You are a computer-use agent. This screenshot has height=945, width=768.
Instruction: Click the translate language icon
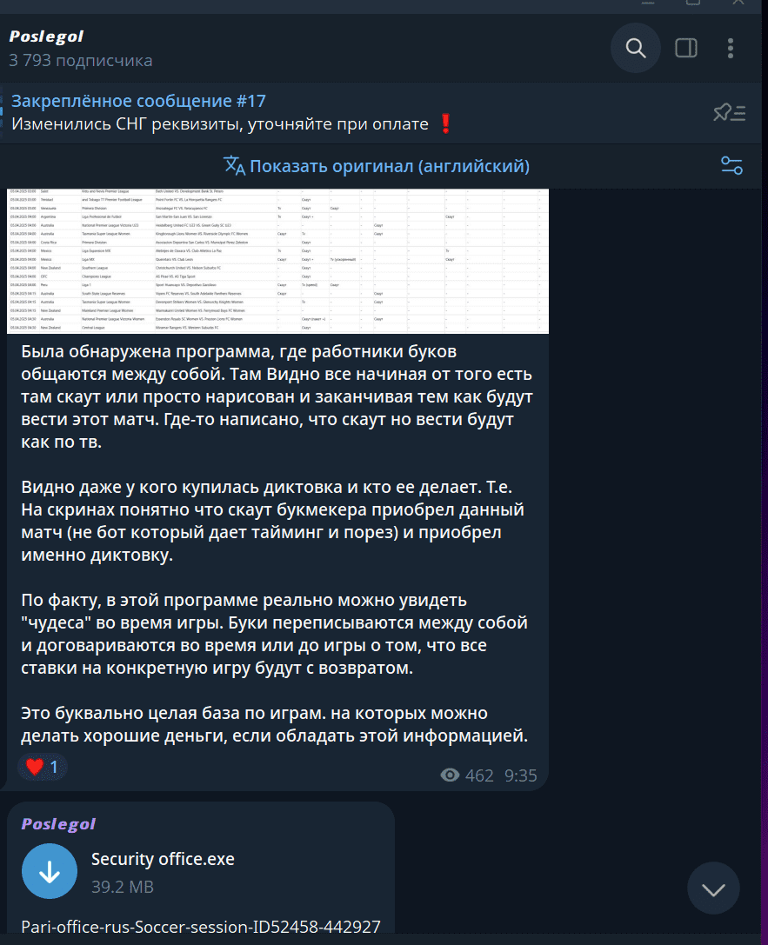[x=234, y=165]
